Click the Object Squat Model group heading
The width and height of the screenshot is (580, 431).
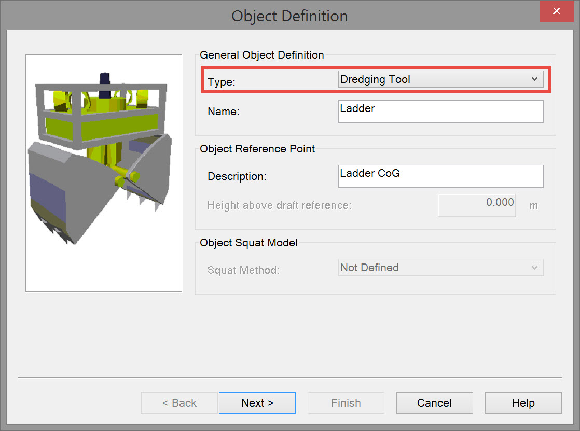pyautogui.click(x=249, y=243)
